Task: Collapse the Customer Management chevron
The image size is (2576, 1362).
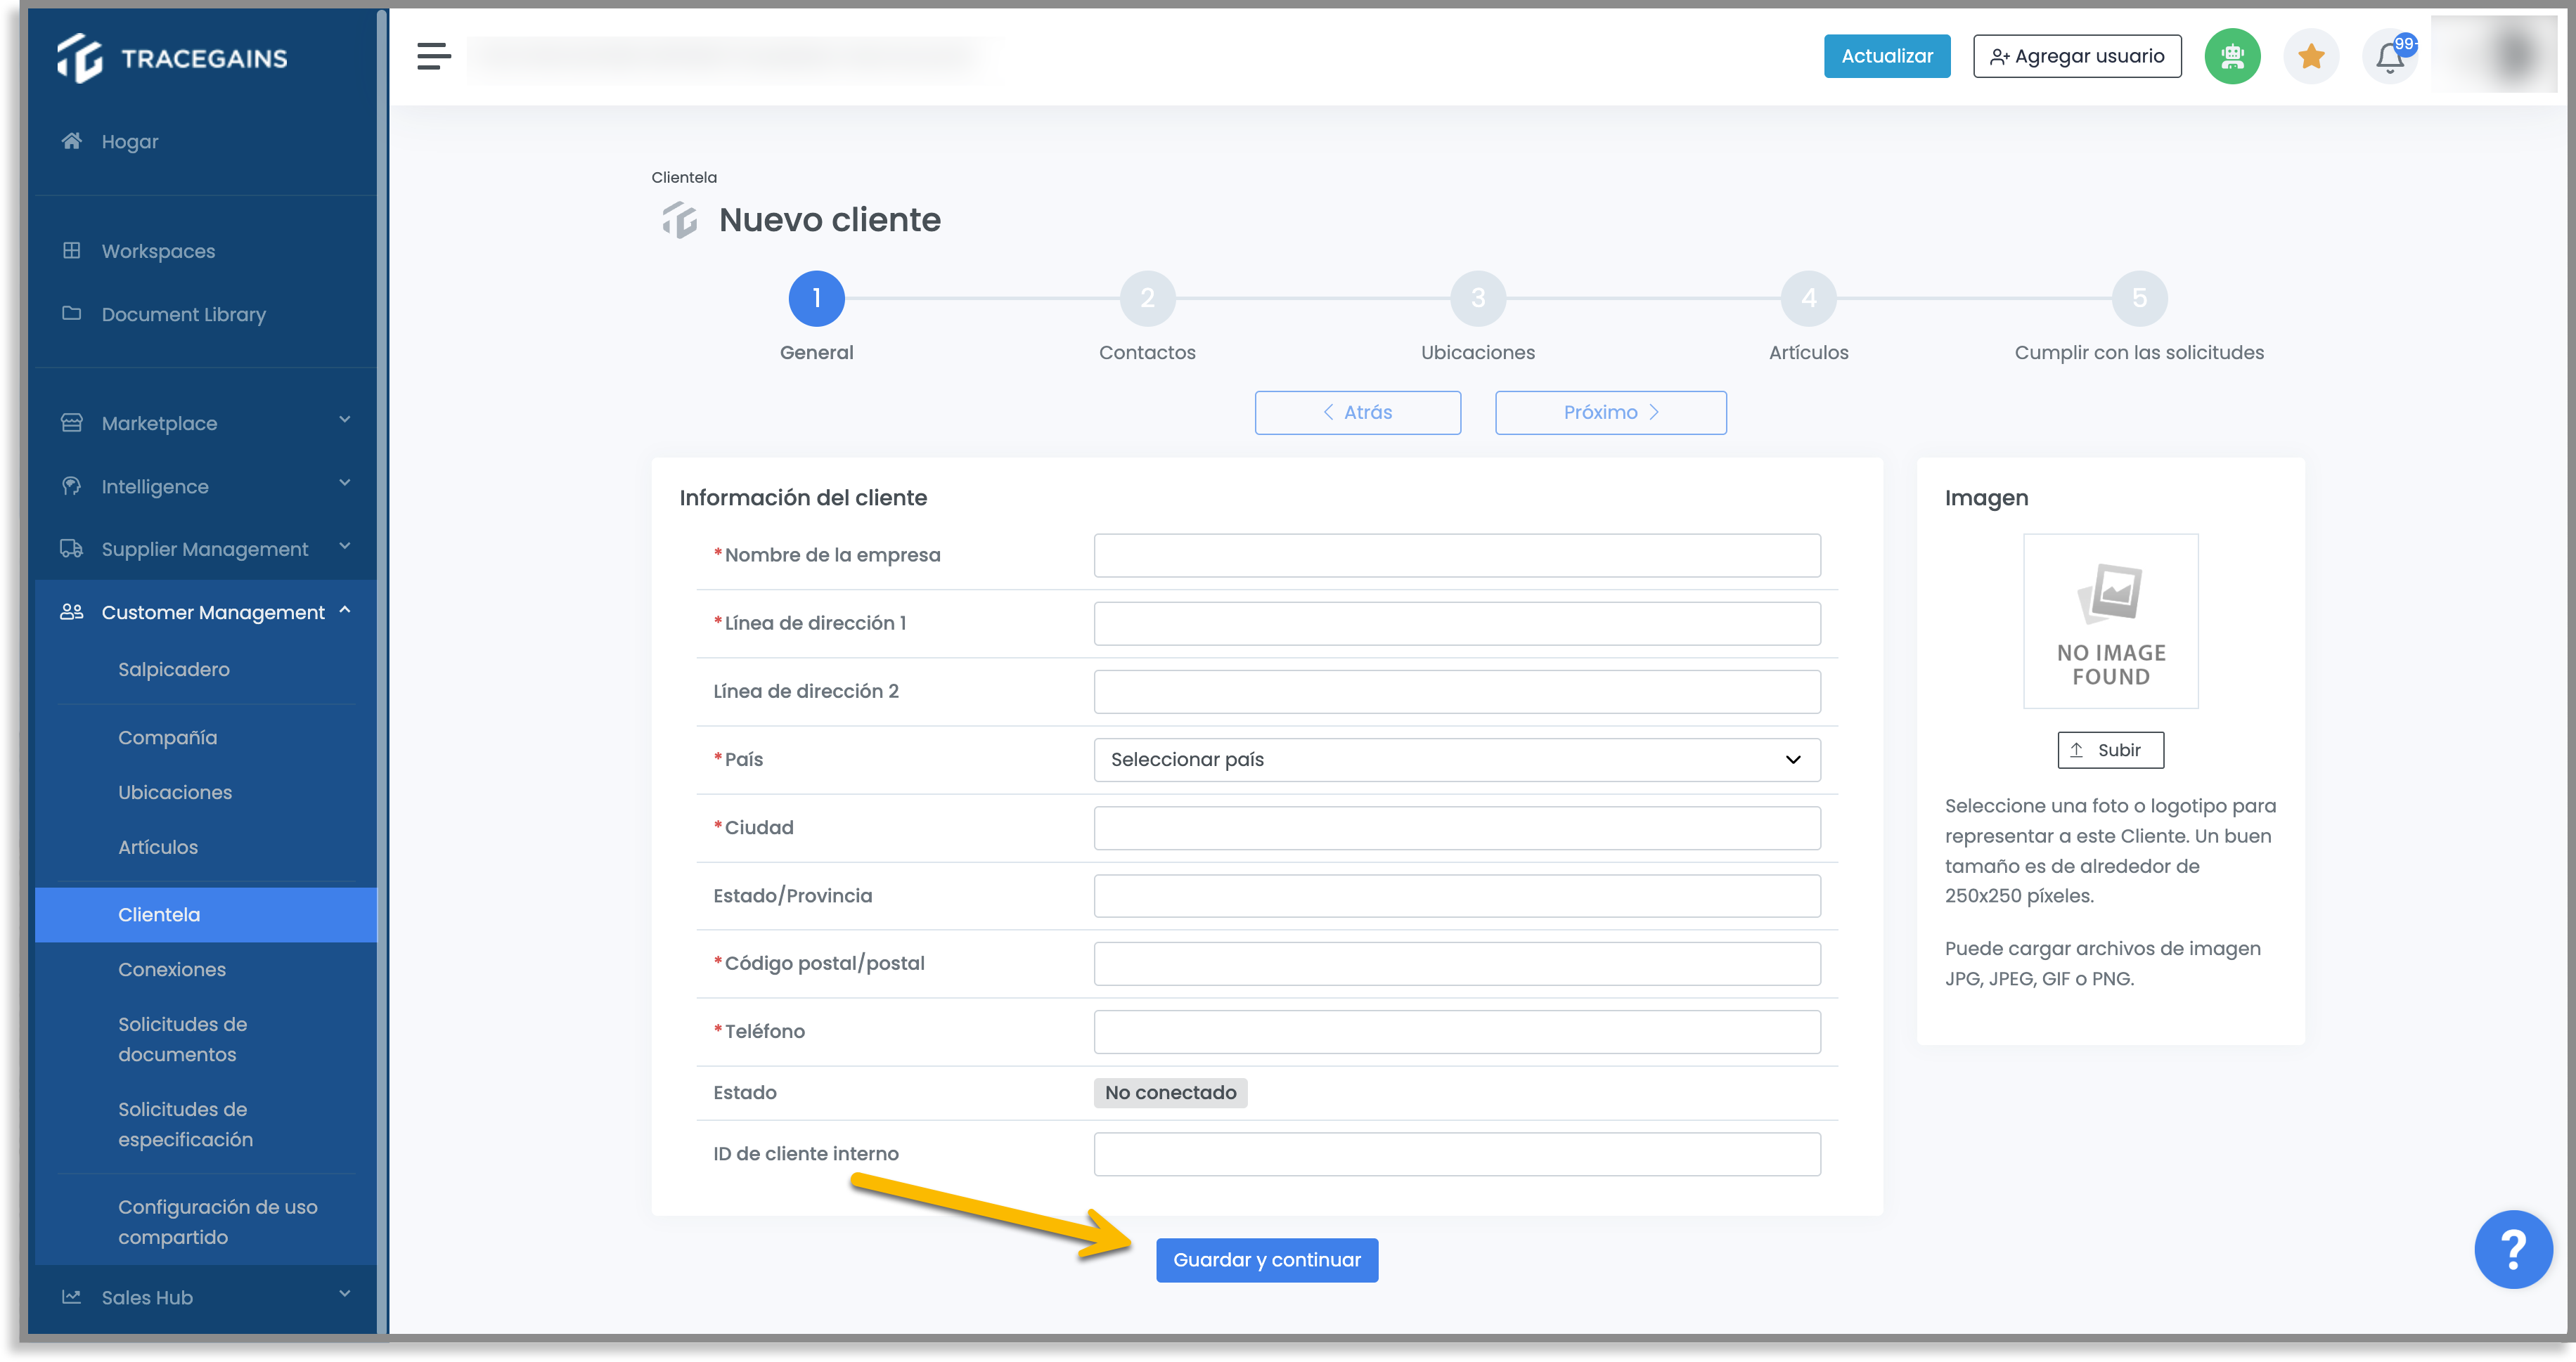Action: (x=345, y=609)
